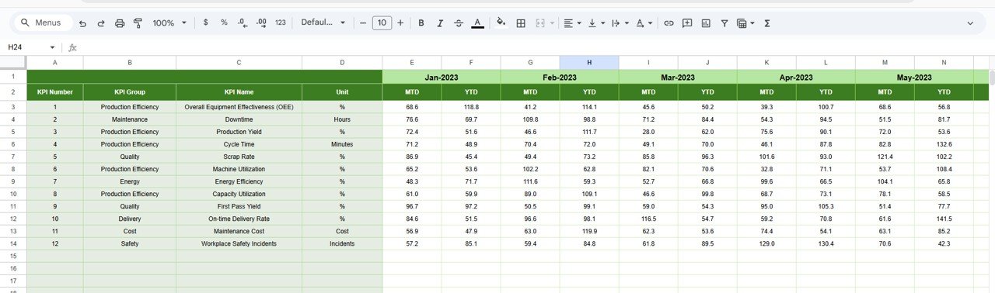Click the Maintenance Cost cell
995x293 pixels.
(x=239, y=230)
